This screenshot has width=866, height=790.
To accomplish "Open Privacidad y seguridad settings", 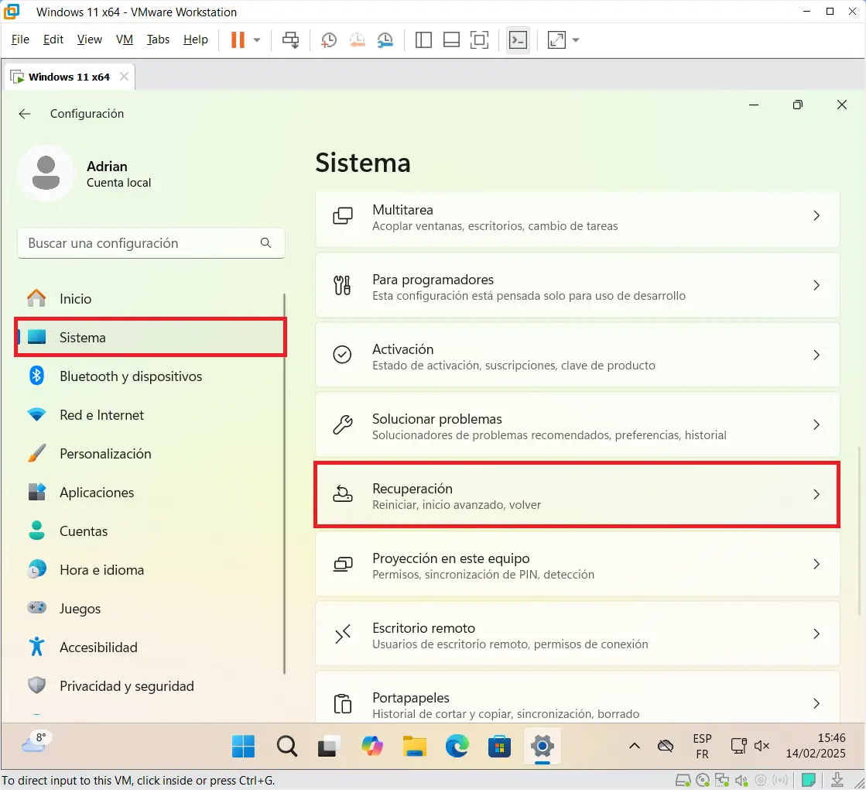I will click(149, 685).
